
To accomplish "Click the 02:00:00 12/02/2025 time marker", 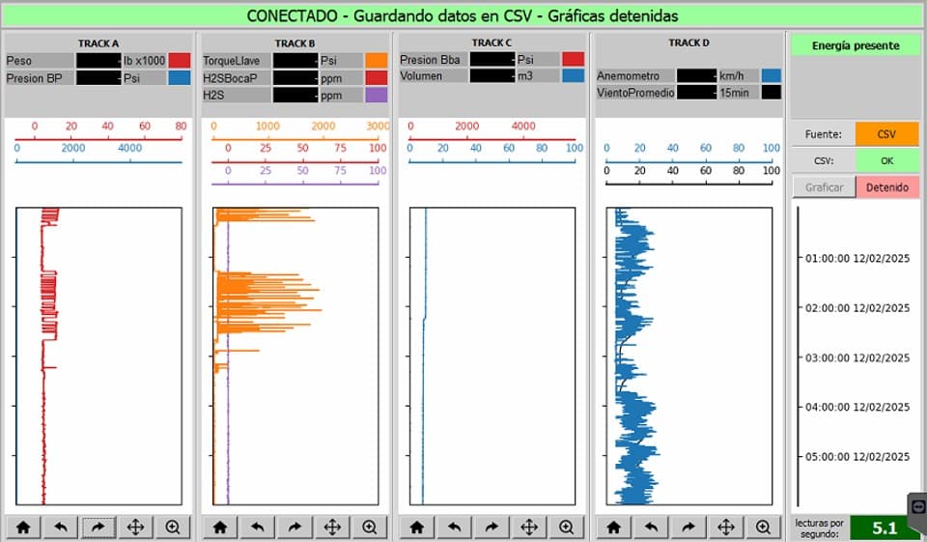I will pos(857,308).
